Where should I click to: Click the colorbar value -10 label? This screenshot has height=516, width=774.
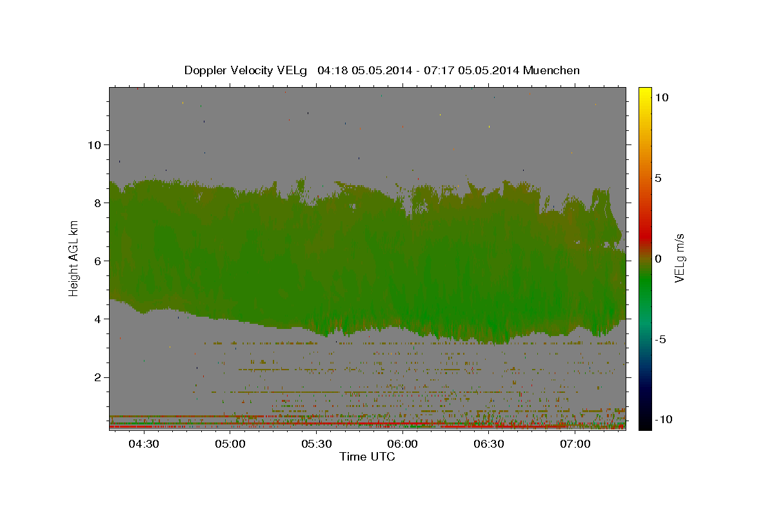click(x=664, y=420)
